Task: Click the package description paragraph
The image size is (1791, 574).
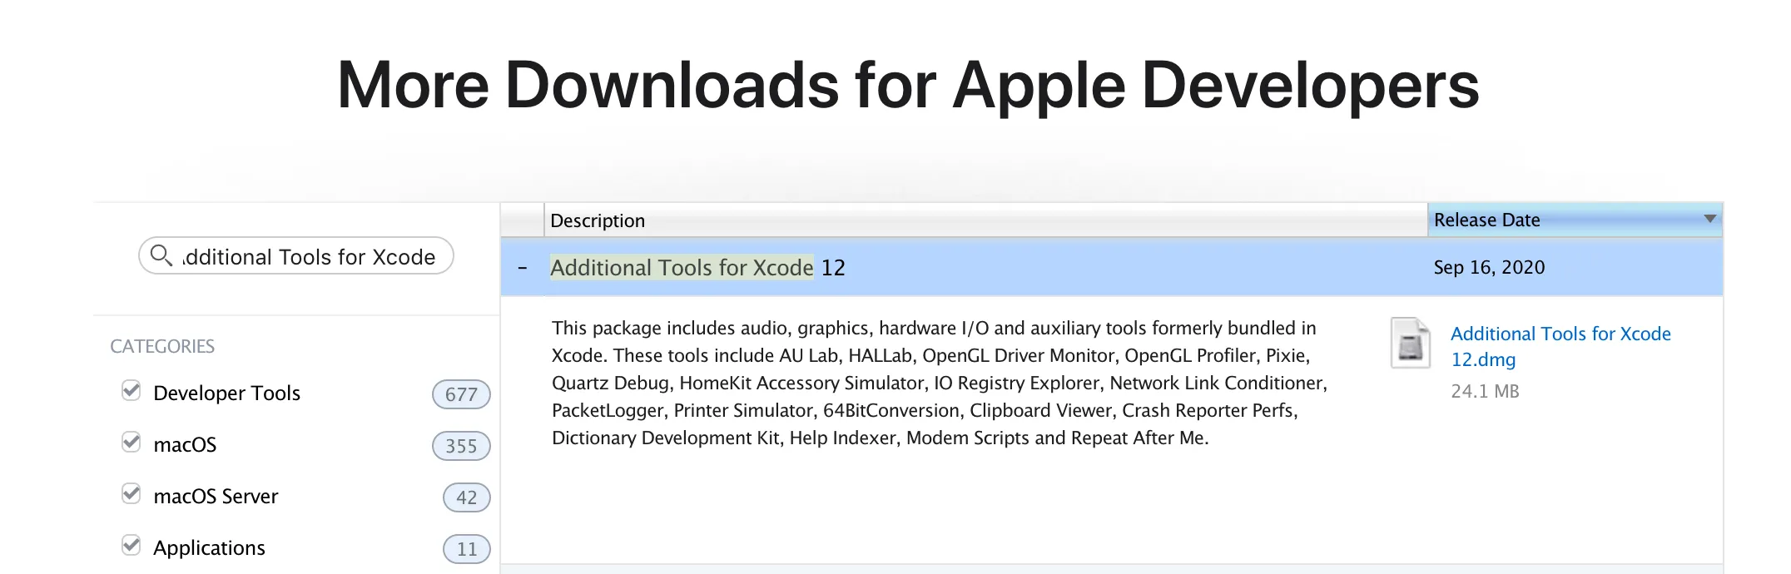Action: click(940, 383)
